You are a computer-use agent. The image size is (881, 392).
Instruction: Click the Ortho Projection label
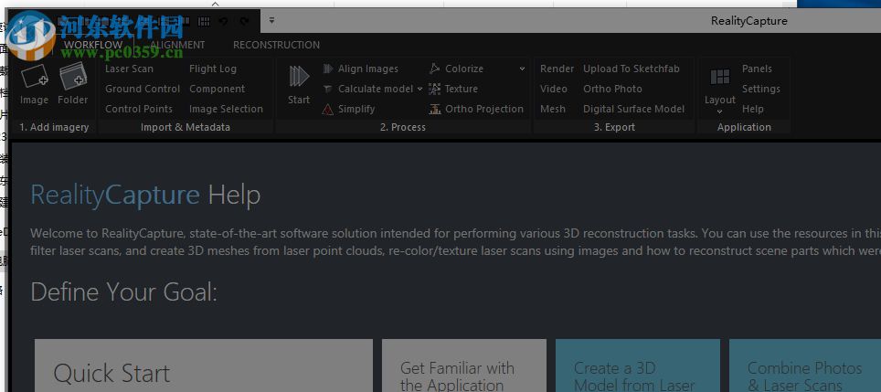click(484, 109)
